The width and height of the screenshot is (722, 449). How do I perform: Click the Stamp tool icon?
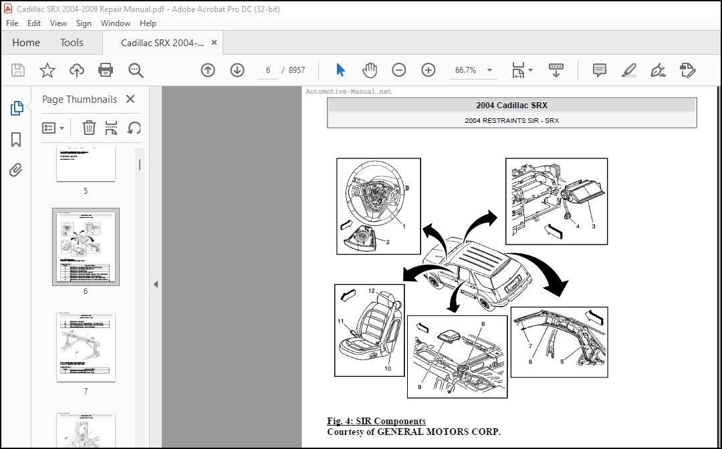(x=687, y=70)
